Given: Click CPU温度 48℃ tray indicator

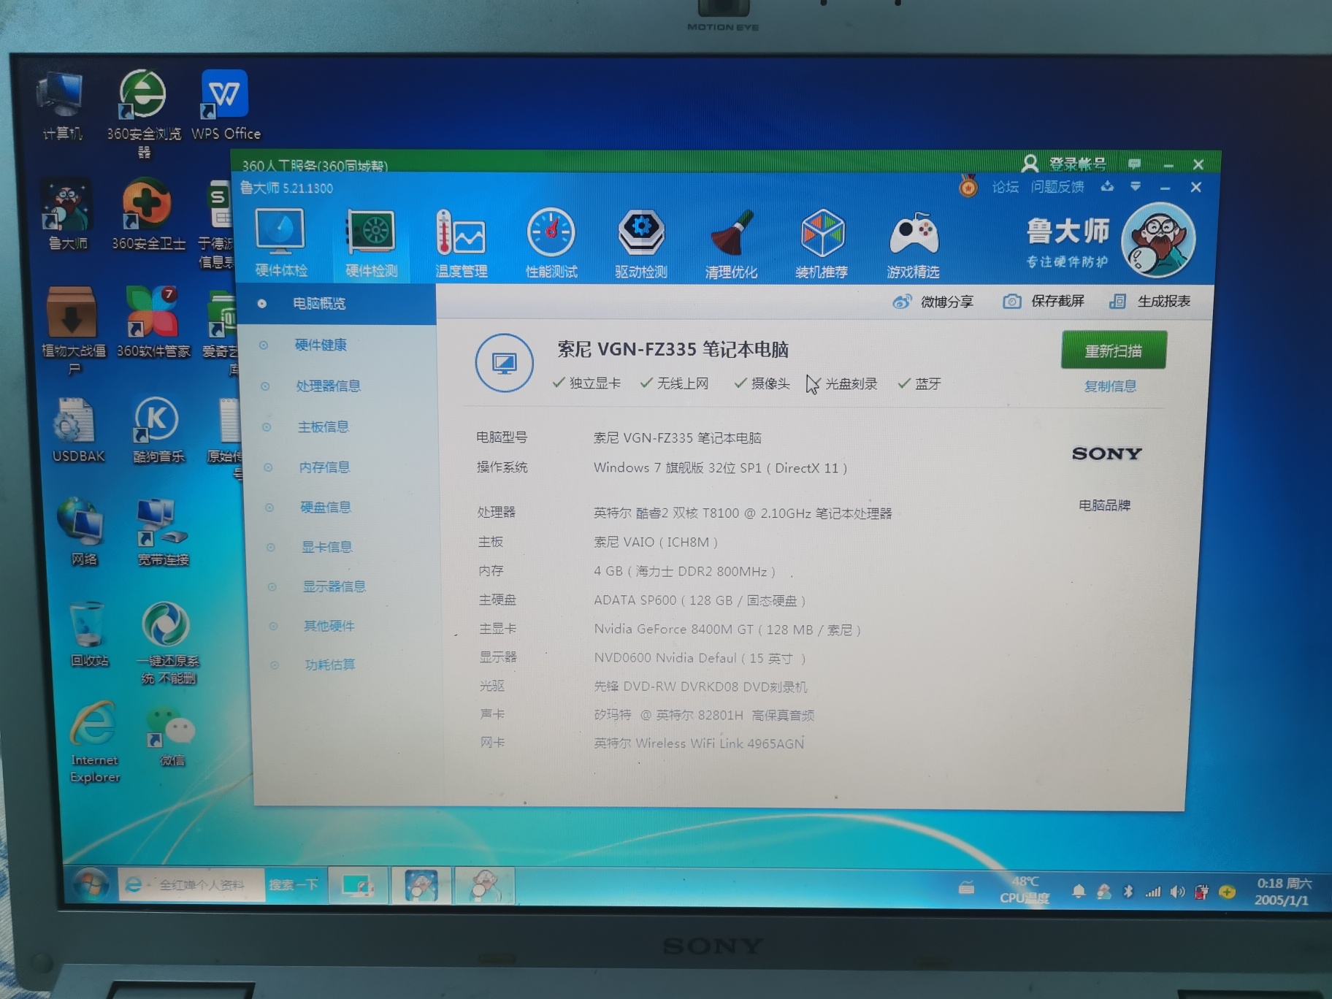Looking at the screenshot, I should tap(1025, 890).
